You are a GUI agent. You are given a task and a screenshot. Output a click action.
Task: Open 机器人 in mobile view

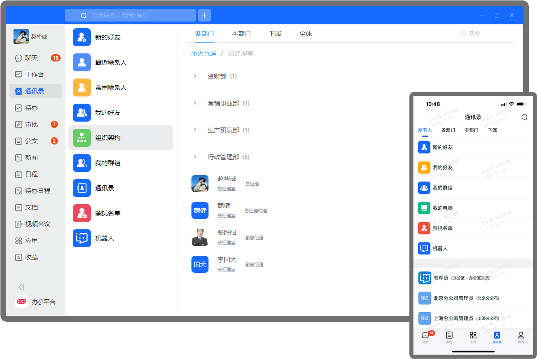click(473, 248)
